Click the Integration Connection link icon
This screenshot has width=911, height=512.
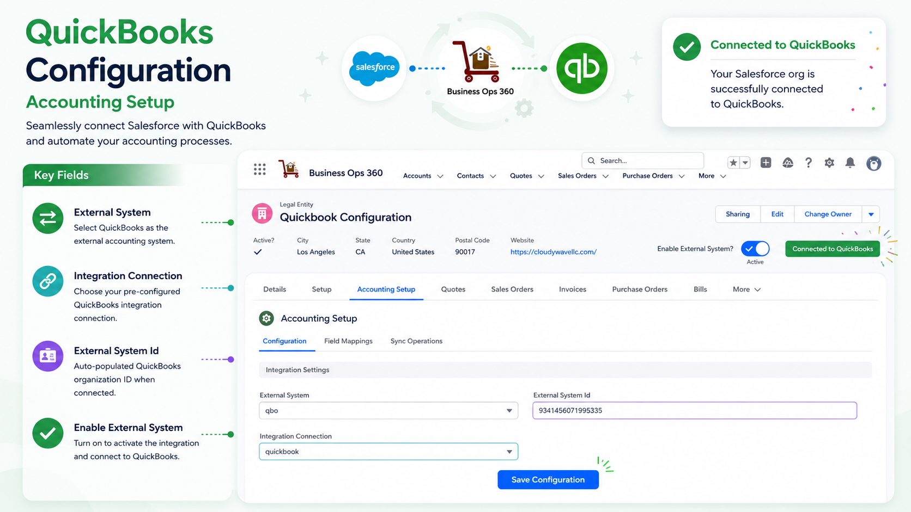pos(48,281)
